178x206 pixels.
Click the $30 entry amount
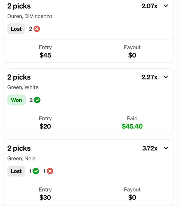[x=45, y=197]
